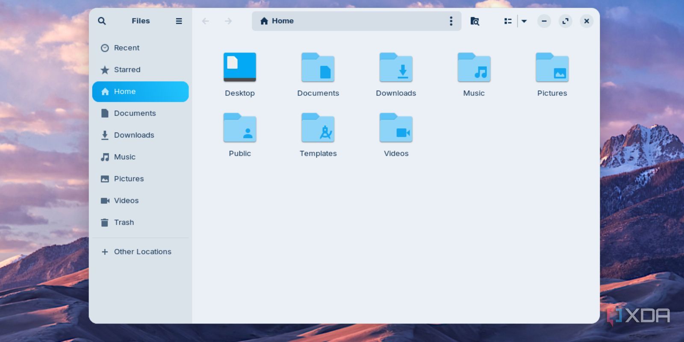Image resolution: width=684 pixels, height=342 pixels.
Task: Select the Pictures folder in grid
Action: click(x=552, y=67)
